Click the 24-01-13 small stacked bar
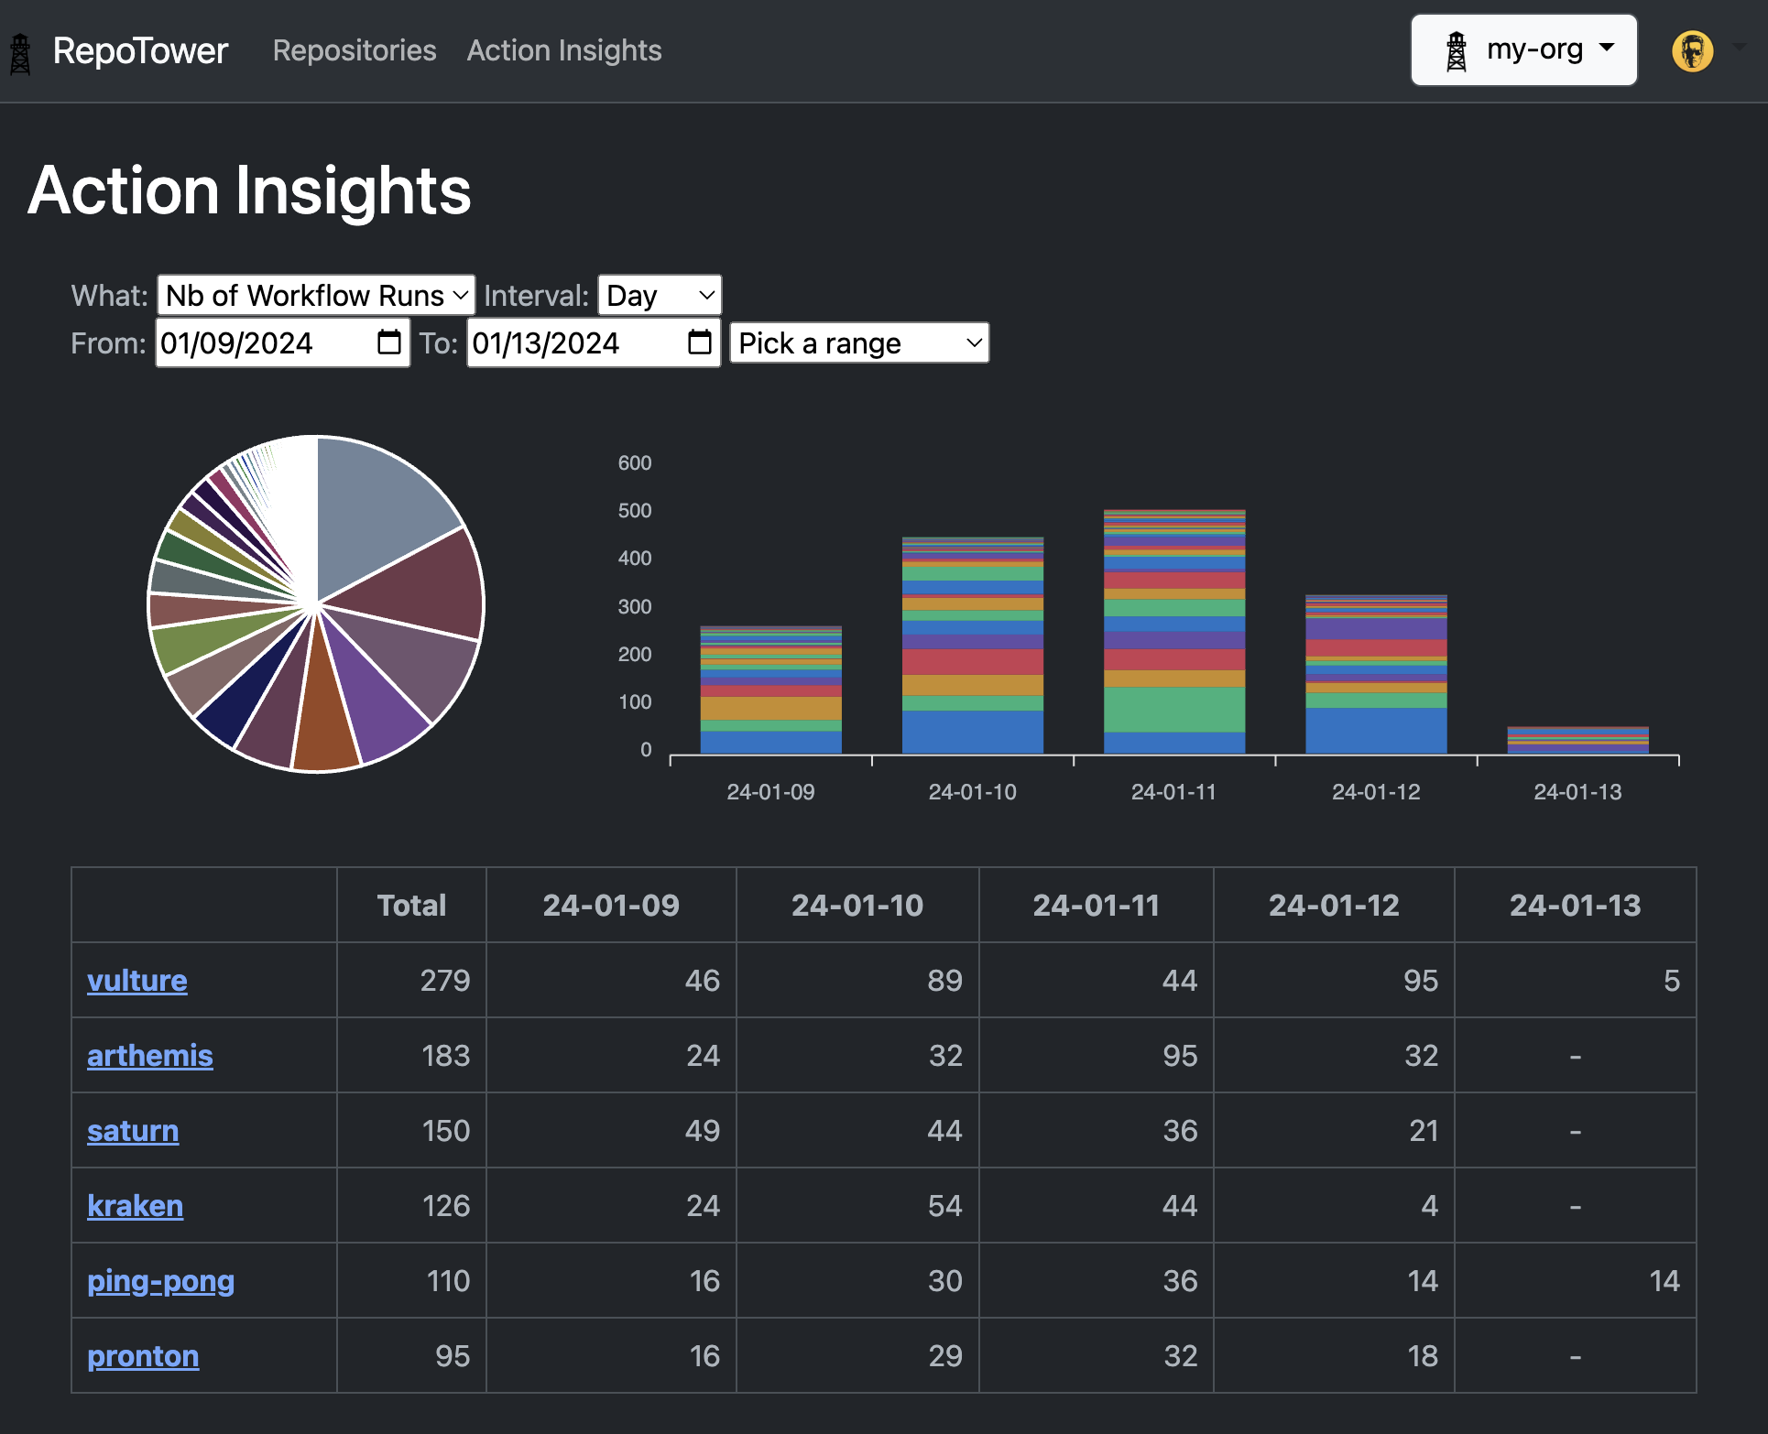This screenshot has height=1434, width=1768. click(1577, 740)
